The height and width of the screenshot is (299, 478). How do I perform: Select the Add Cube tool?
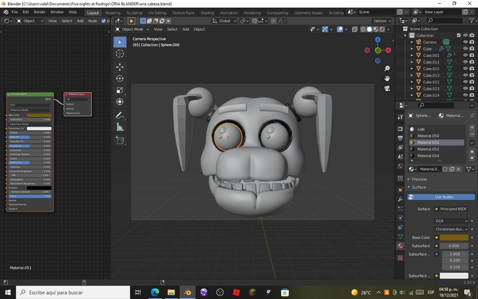(120, 140)
